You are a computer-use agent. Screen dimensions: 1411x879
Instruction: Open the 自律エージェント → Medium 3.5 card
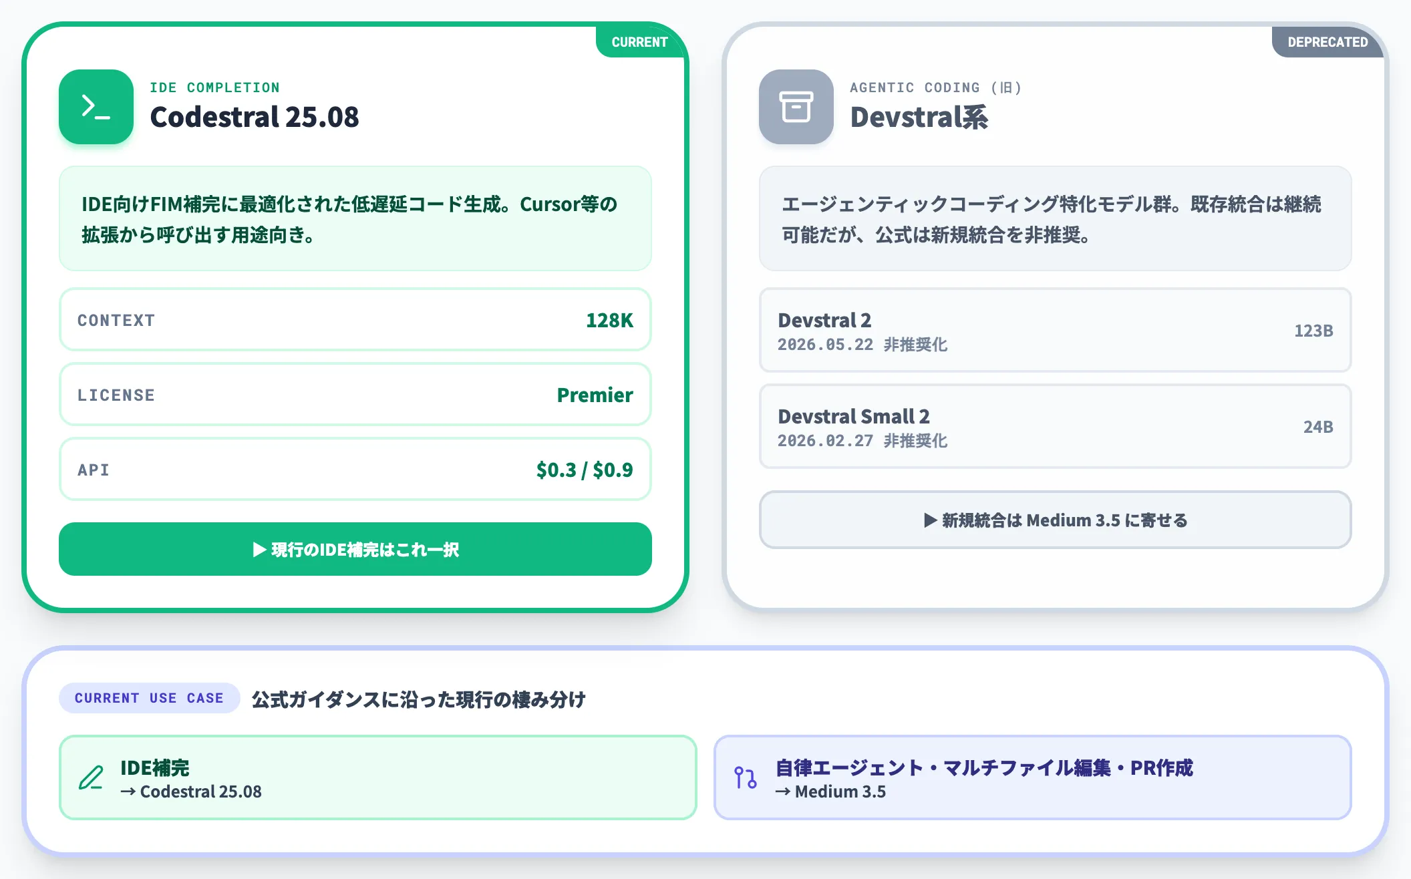click(x=1033, y=777)
